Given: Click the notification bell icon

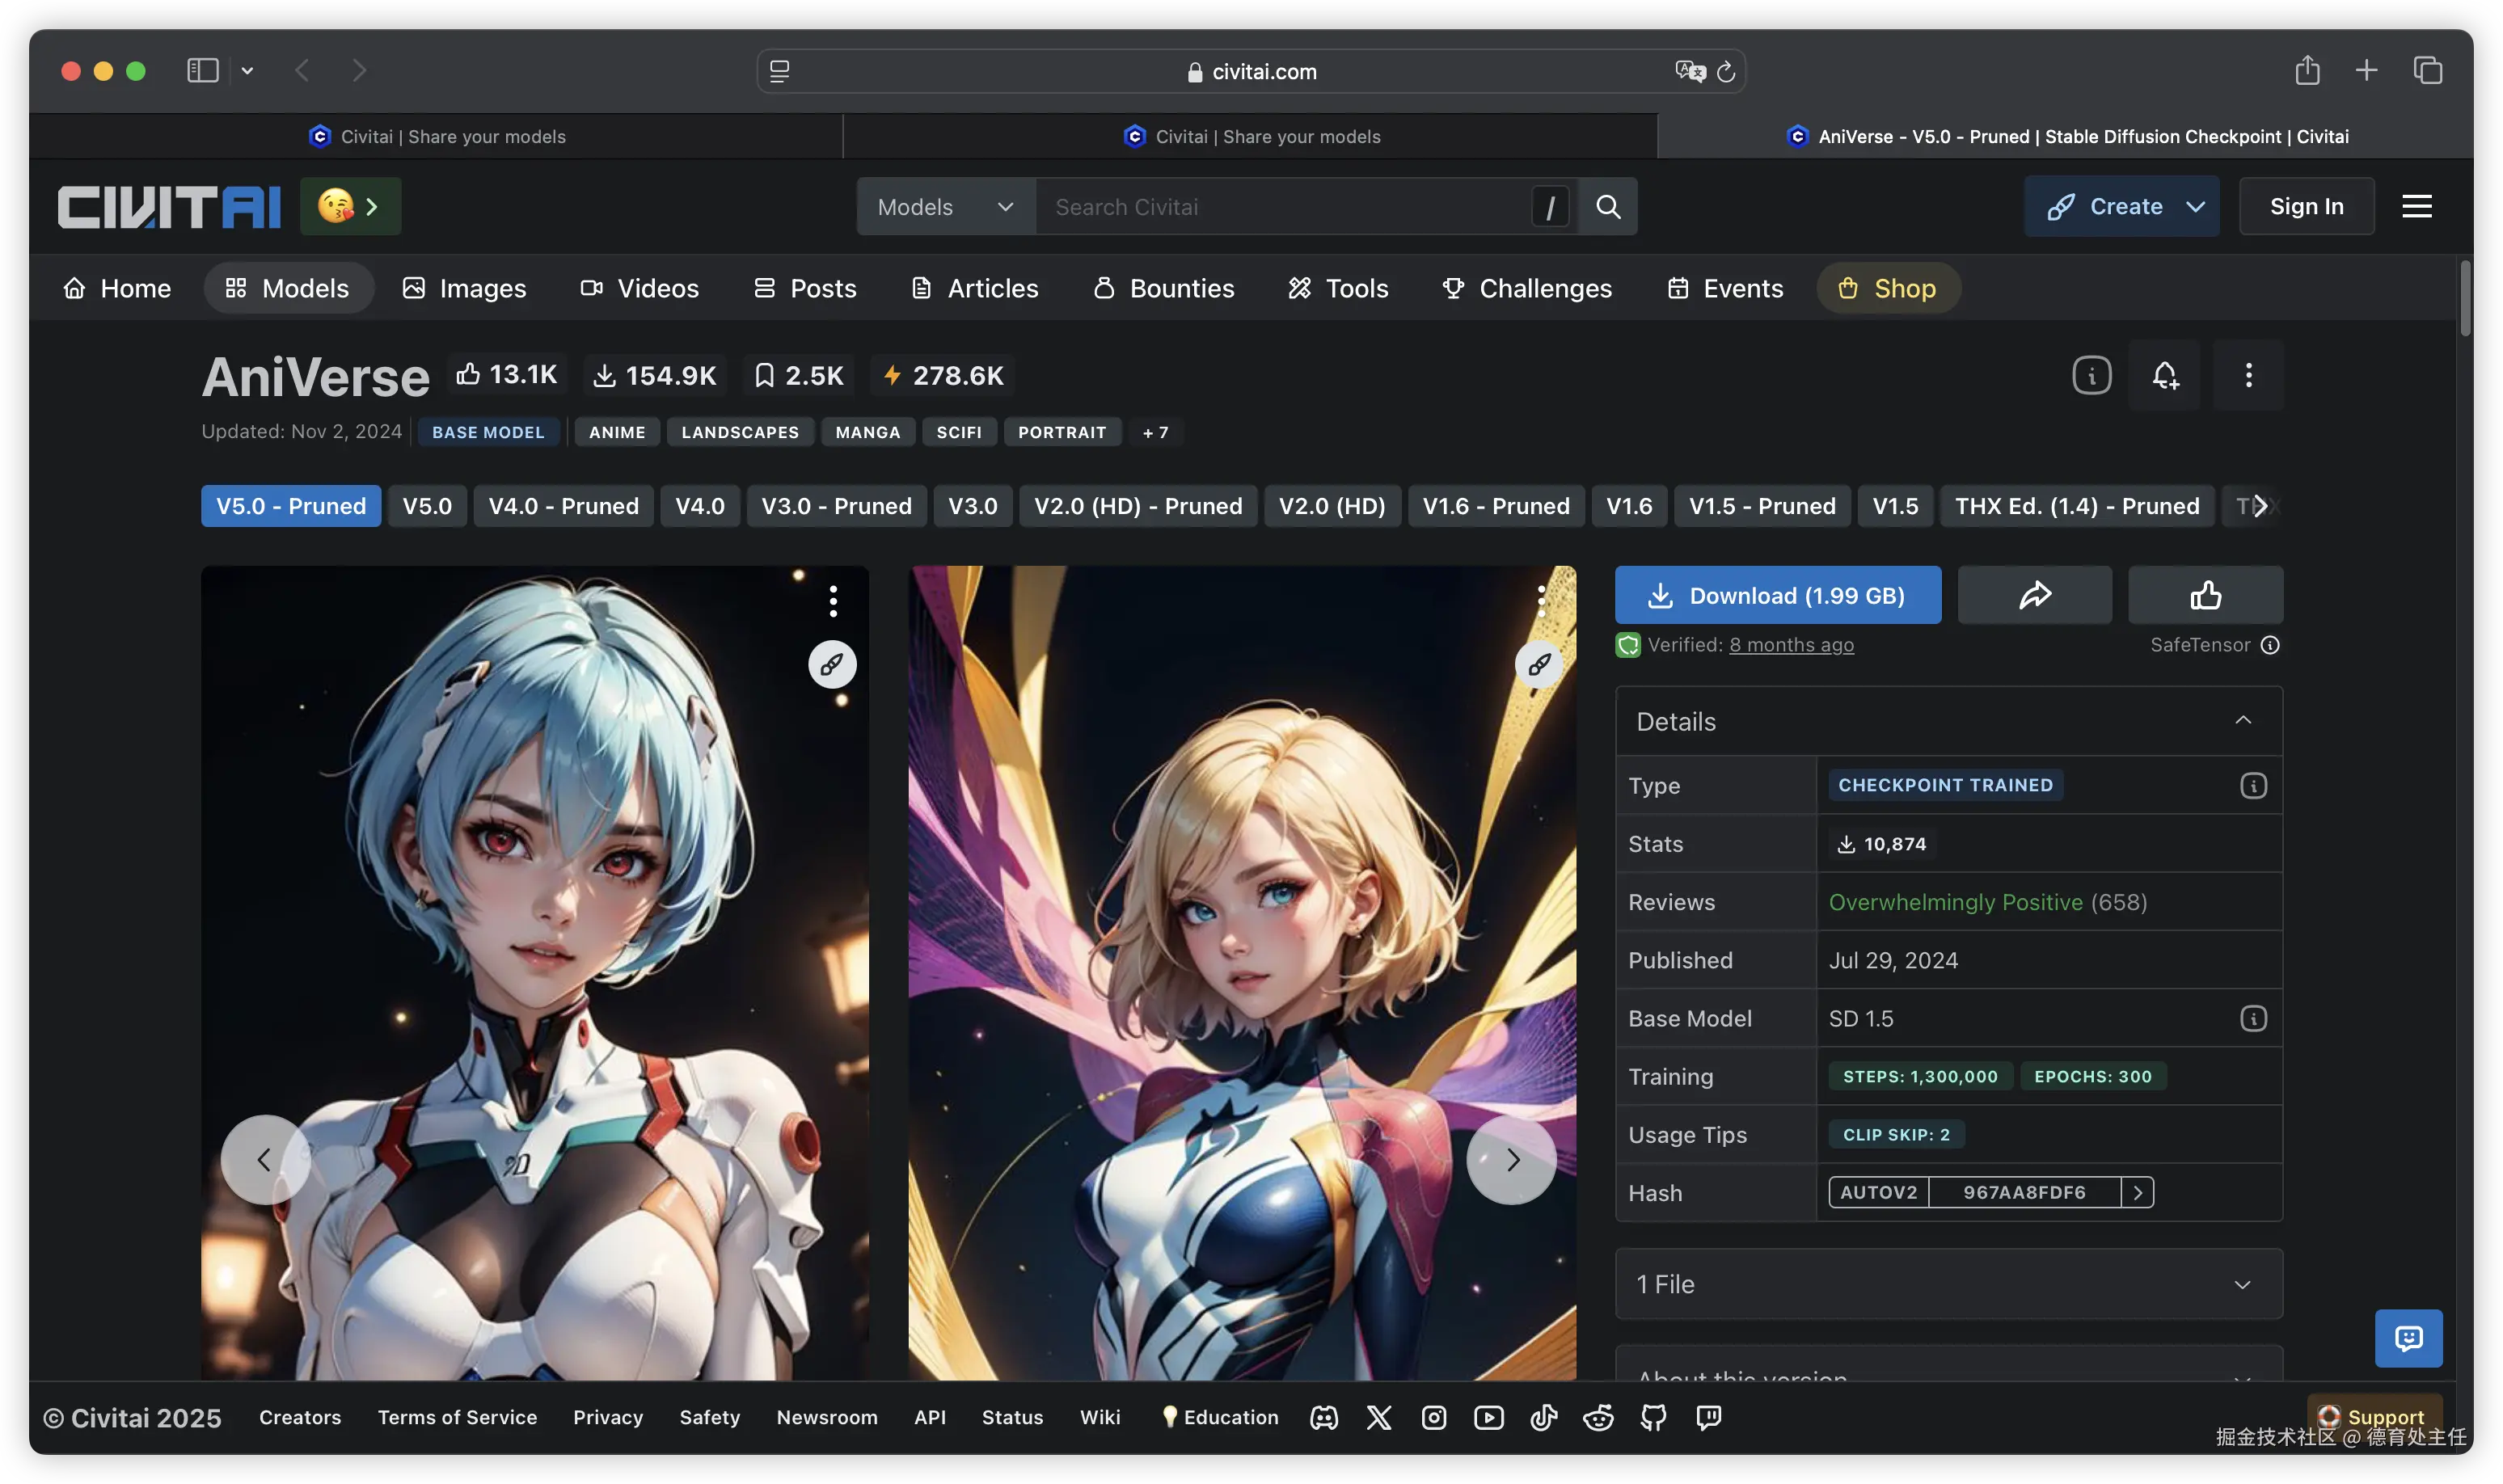Looking at the screenshot, I should (2164, 375).
